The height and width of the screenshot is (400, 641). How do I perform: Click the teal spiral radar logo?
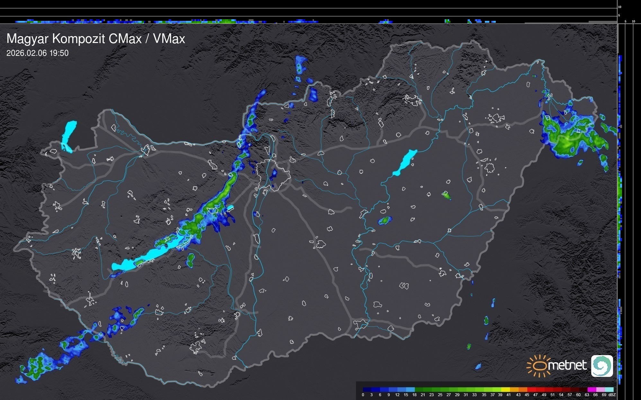click(x=602, y=366)
